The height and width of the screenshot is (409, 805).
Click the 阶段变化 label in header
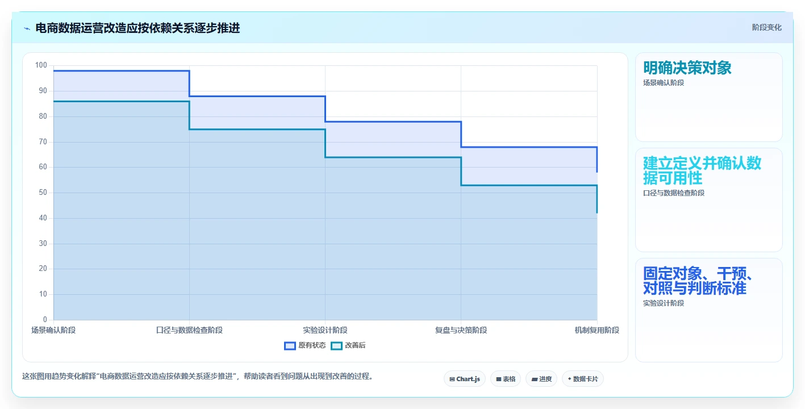(x=766, y=28)
